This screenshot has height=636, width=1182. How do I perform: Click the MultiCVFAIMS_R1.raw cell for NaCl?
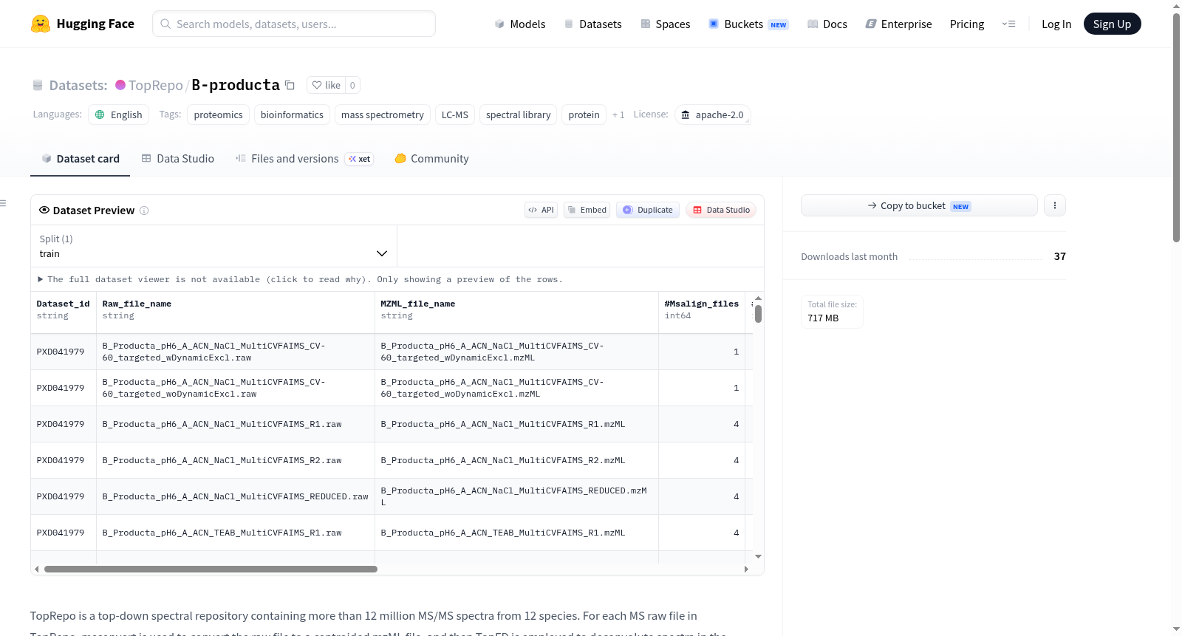point(236,424)
